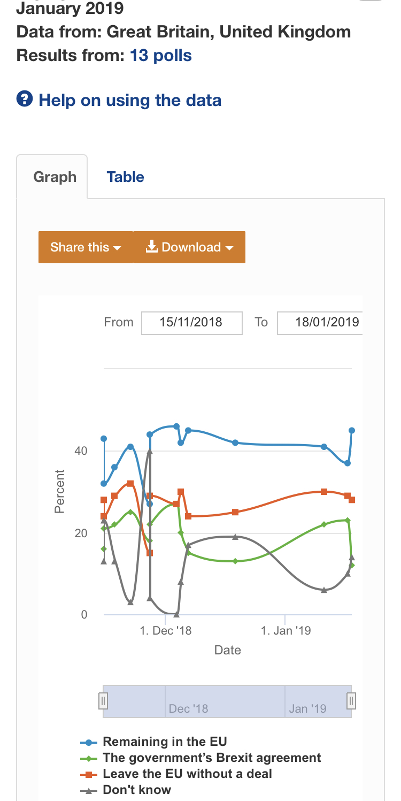Hide the Don't know series

[137, 790]
